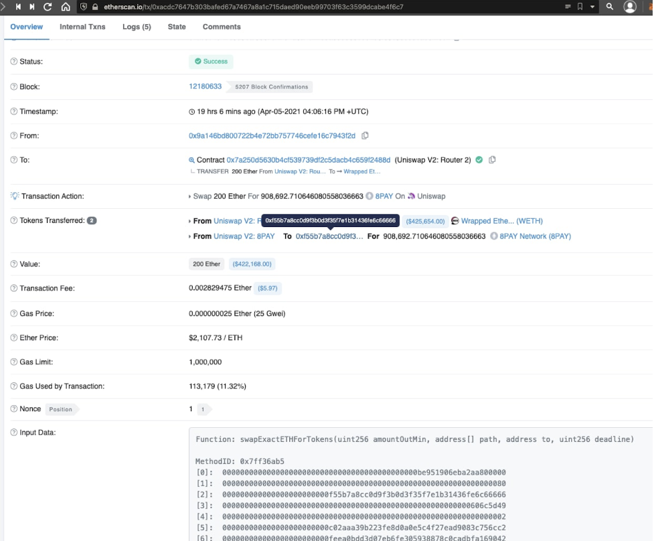Screen dimensions: 654x541
Task: Click the Ether Price help icon
Action: (14, 337)
